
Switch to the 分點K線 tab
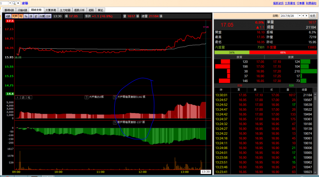click(x=22, y=10)
